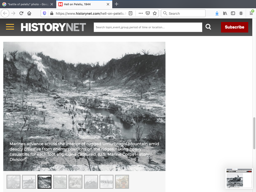The height and width of the screenshot is (192, 256).
Task: Click the red Subscribe button
Action: coord(234,27)
